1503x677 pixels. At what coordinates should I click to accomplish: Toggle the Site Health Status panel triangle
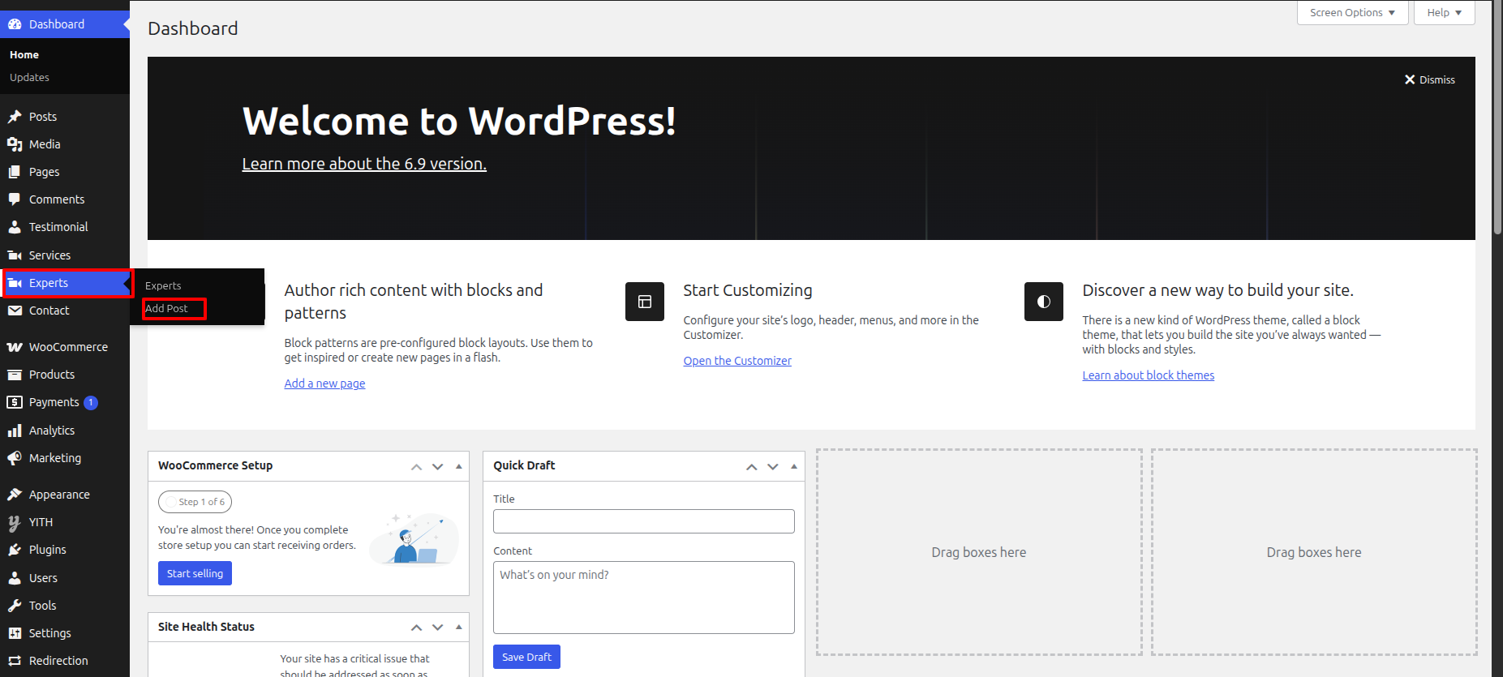point(459,627)
